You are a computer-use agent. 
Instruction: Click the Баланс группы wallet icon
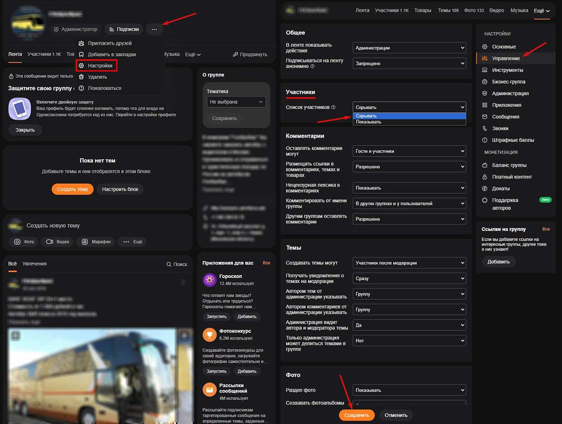[x=485, y=165]
